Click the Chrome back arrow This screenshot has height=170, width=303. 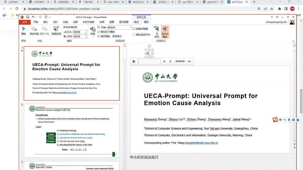point(4,9)
